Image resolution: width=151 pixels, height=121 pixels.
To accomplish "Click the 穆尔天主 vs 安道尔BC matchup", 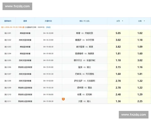I will pyautogui.click(x=85, y=60).
